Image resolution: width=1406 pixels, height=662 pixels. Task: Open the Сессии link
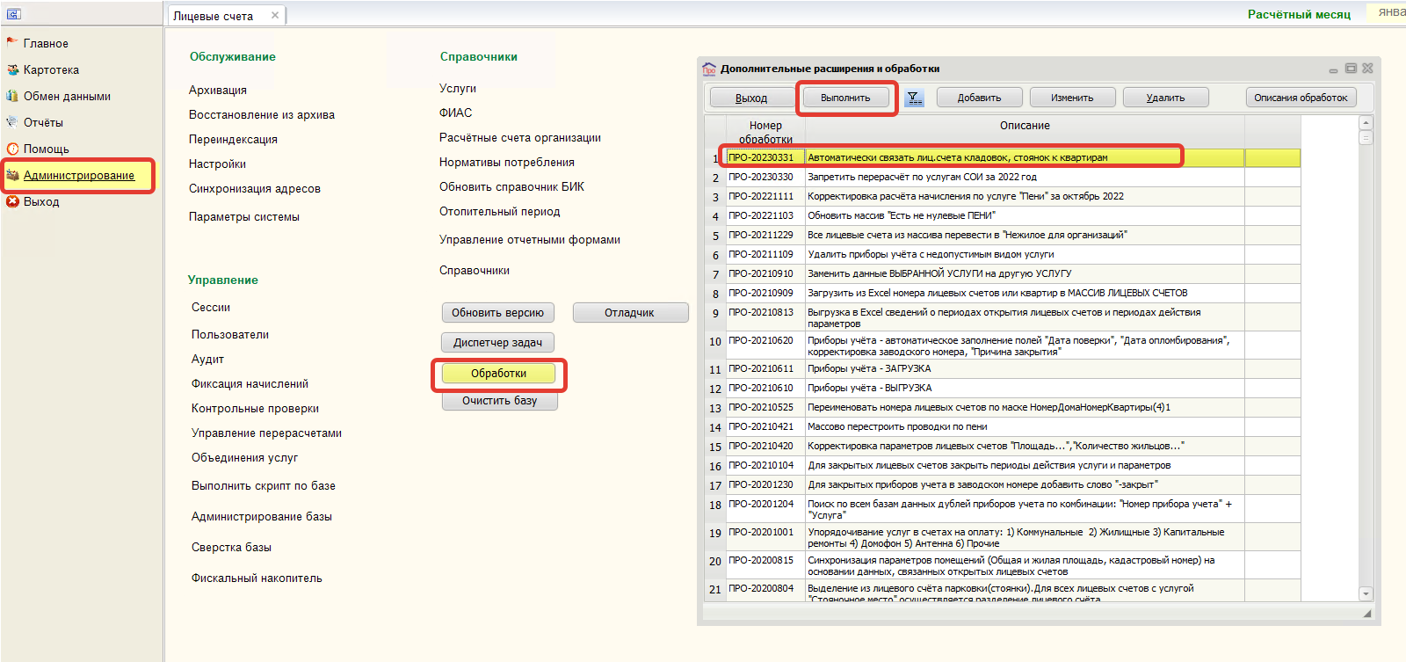(x=211, y=307)
